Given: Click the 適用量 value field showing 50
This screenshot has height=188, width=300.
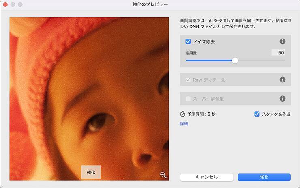Looking at the screenshot, I should [278, 52].
